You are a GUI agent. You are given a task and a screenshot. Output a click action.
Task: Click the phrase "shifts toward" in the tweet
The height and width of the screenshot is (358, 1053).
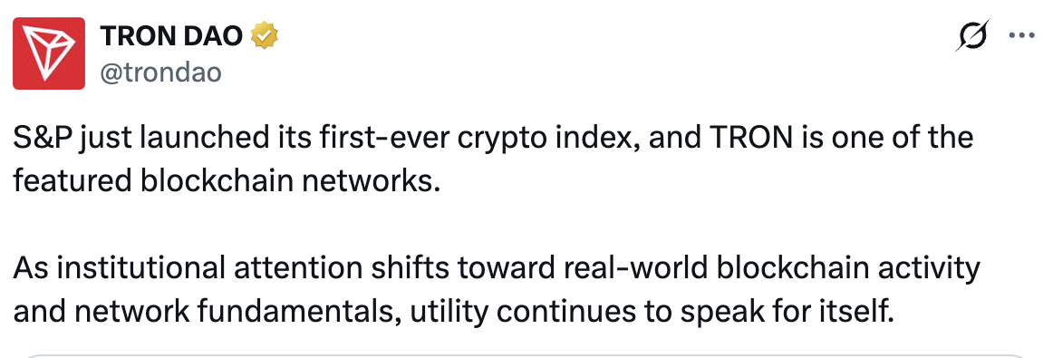click(449, 268)
